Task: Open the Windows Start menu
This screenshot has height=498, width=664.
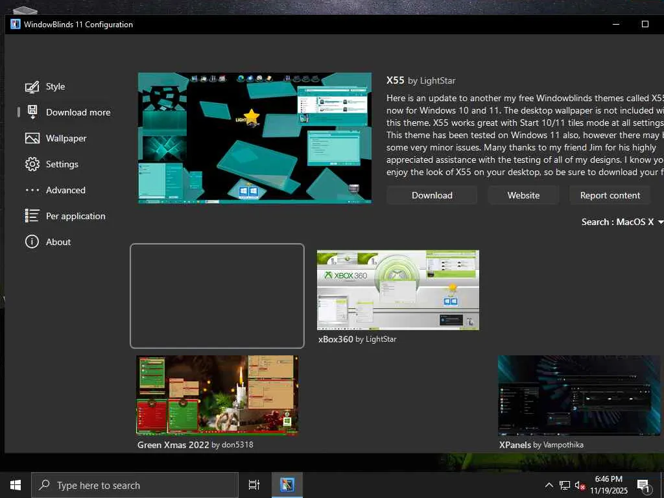Action: pos(16,485)
